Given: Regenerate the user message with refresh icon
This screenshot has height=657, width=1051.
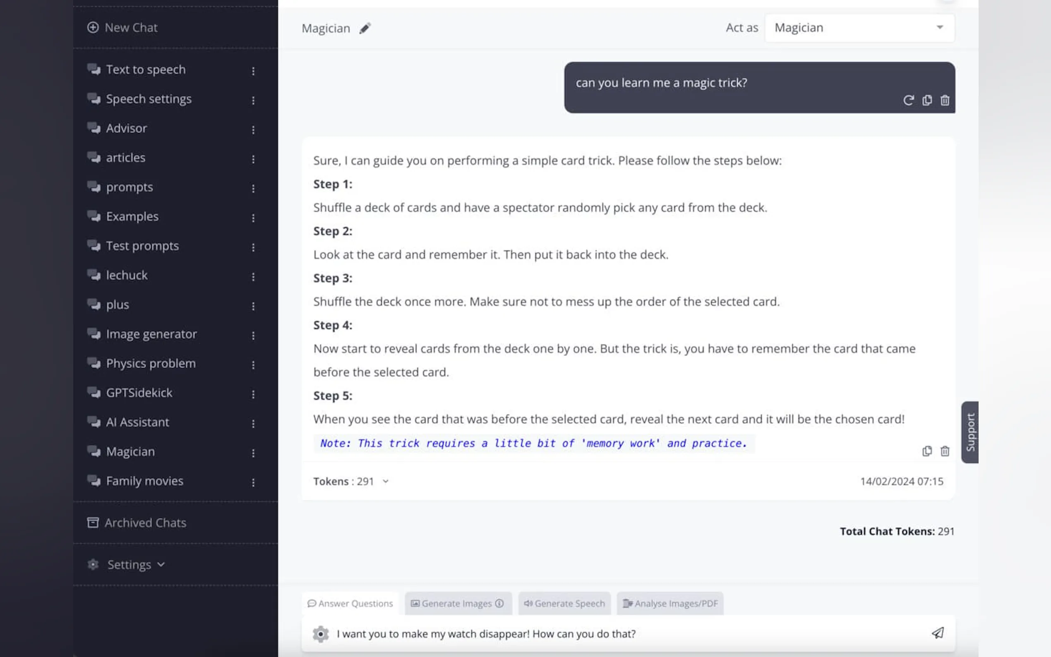Looking at the screenshot, I should click(x=908, y=101).
